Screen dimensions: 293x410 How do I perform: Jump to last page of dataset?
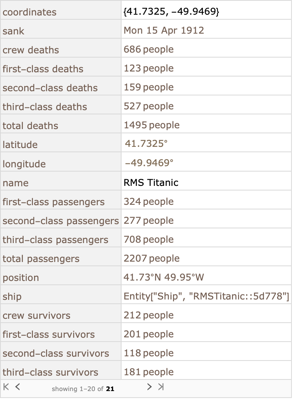coord(161,387)
